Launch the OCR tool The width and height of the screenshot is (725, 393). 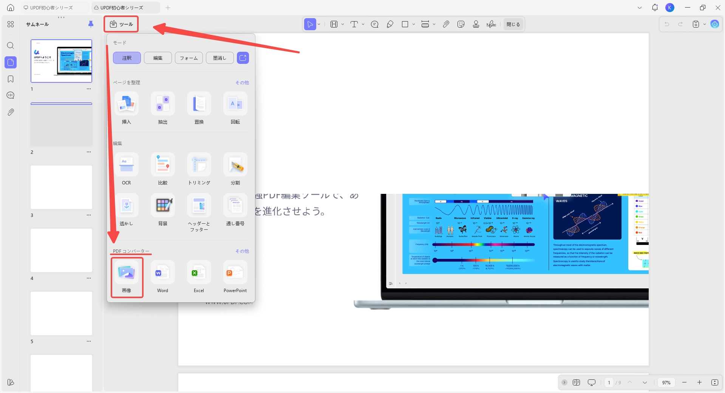127,169
